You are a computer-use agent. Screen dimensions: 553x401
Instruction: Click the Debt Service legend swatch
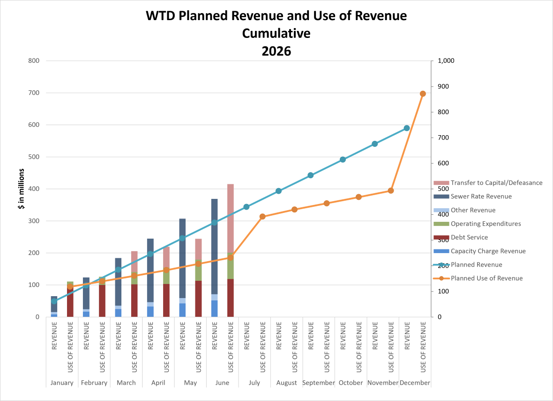441,238
